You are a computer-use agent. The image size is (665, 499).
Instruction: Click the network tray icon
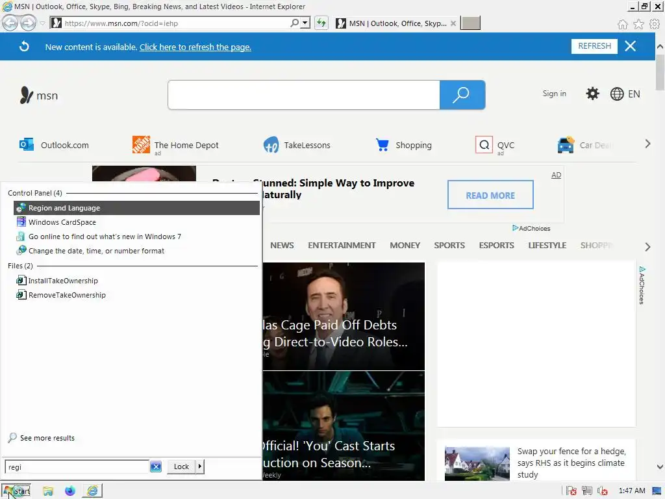(x=586, y=491)
